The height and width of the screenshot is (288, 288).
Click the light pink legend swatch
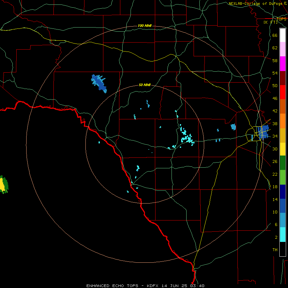click(283, 49)
